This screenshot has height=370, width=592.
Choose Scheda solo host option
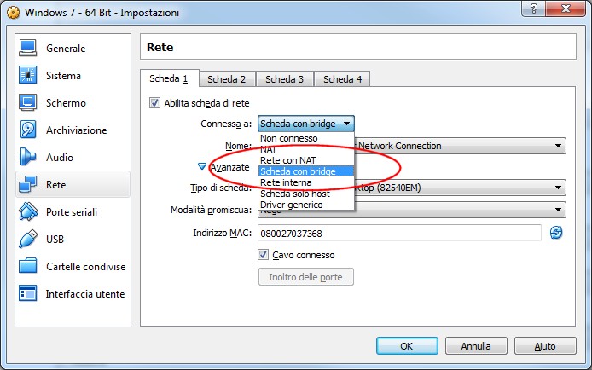(306, 194)
